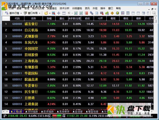This screenshot has height=120, width=159.
Task: Click the document page toolbar icon
Action: pos(97,13)
